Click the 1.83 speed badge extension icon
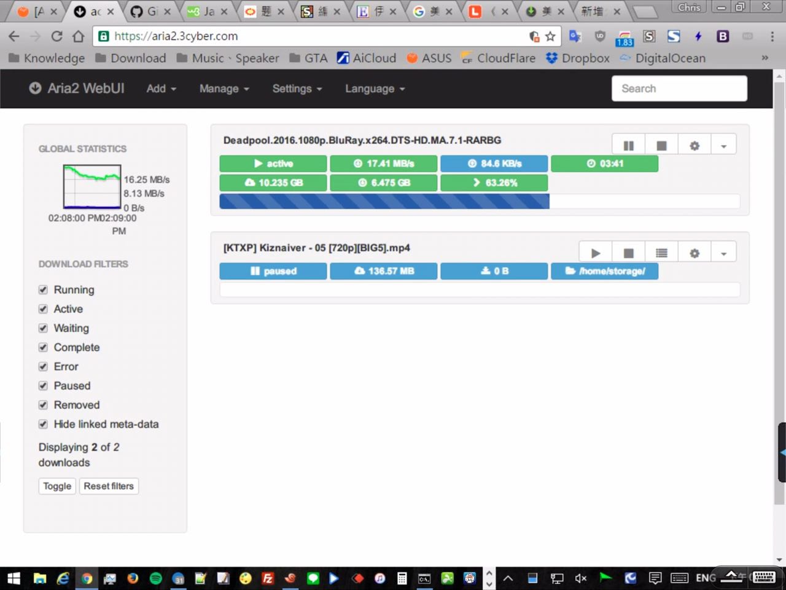This screenshot has height=590, width=786. click(x=625, y=38)
